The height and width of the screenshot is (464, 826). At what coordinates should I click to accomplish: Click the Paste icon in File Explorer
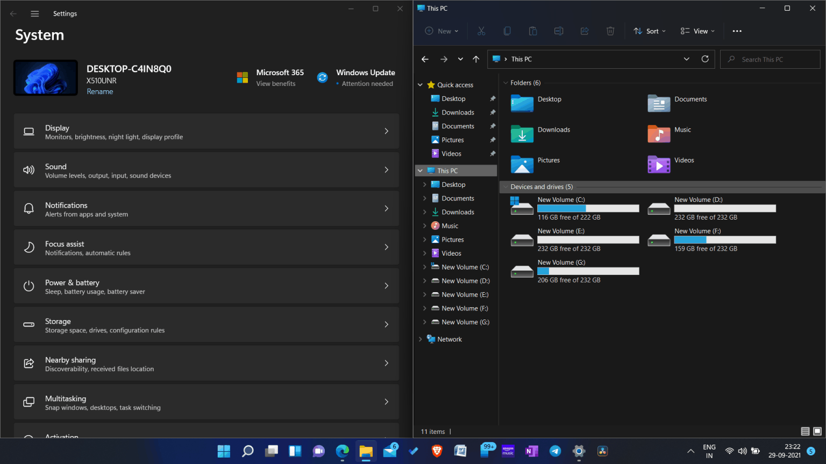533,31
